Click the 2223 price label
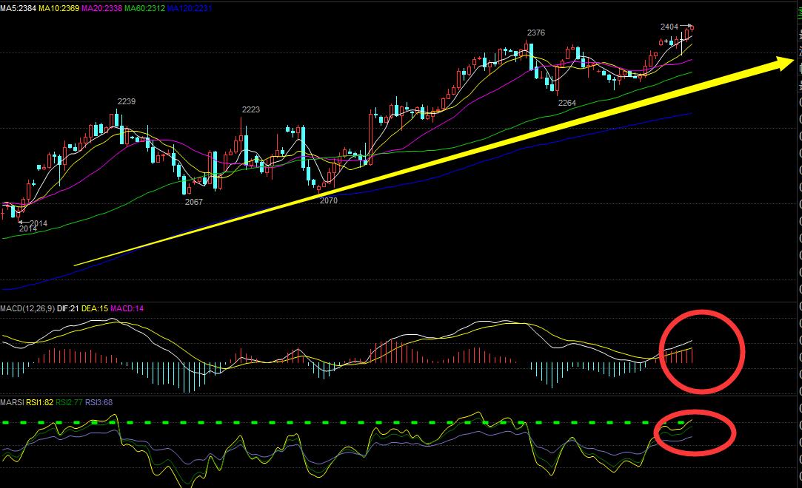 pos(250,109)
